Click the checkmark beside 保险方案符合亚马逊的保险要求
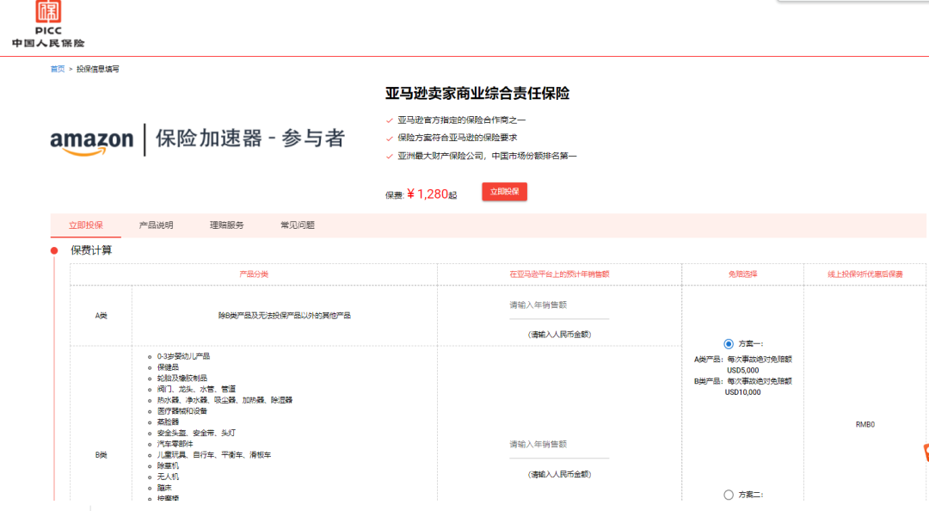The width and height of the screenshot is (929, 511). click(390, 139)
